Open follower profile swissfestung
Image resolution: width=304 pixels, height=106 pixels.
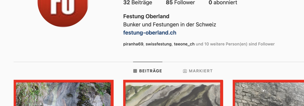159,44
